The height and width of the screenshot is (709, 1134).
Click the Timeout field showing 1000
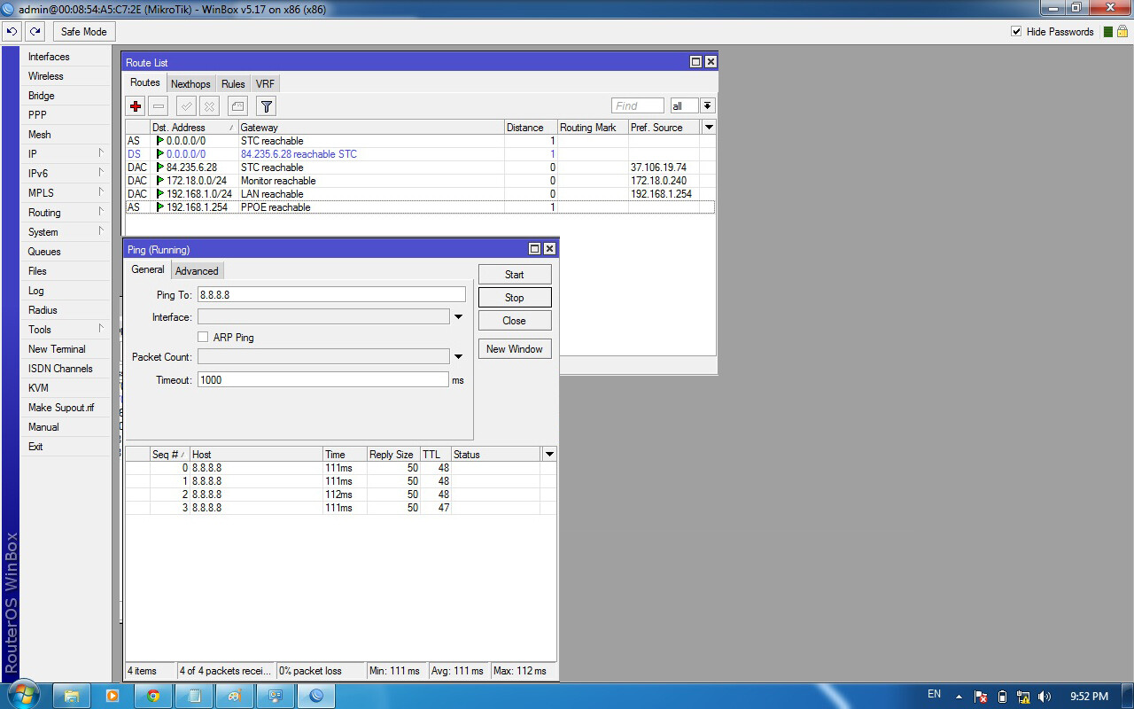tap(323, 380)
